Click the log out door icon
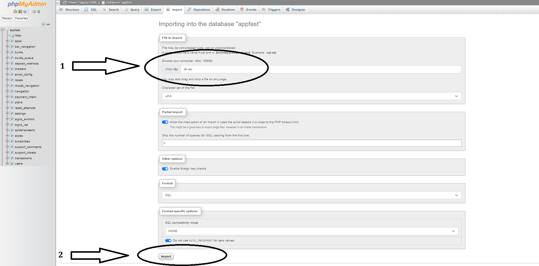This screenshot has width=539, height=266. [20, 12]
